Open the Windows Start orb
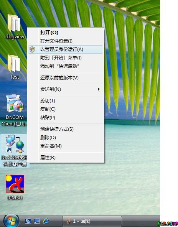178x227 pixels. 11,221
